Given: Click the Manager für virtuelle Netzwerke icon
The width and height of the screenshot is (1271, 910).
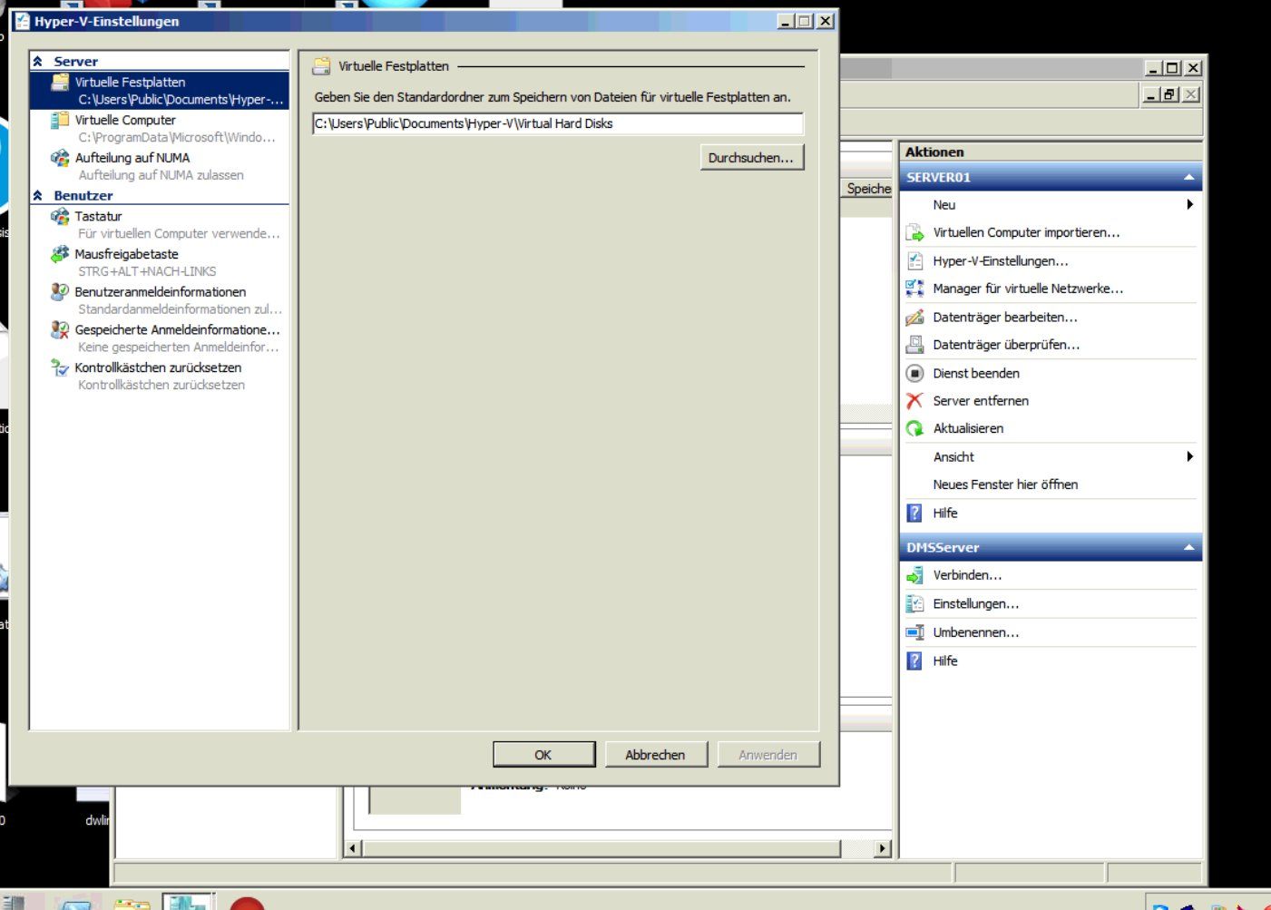Looking at the screenshot, I should tap(914, 289).
